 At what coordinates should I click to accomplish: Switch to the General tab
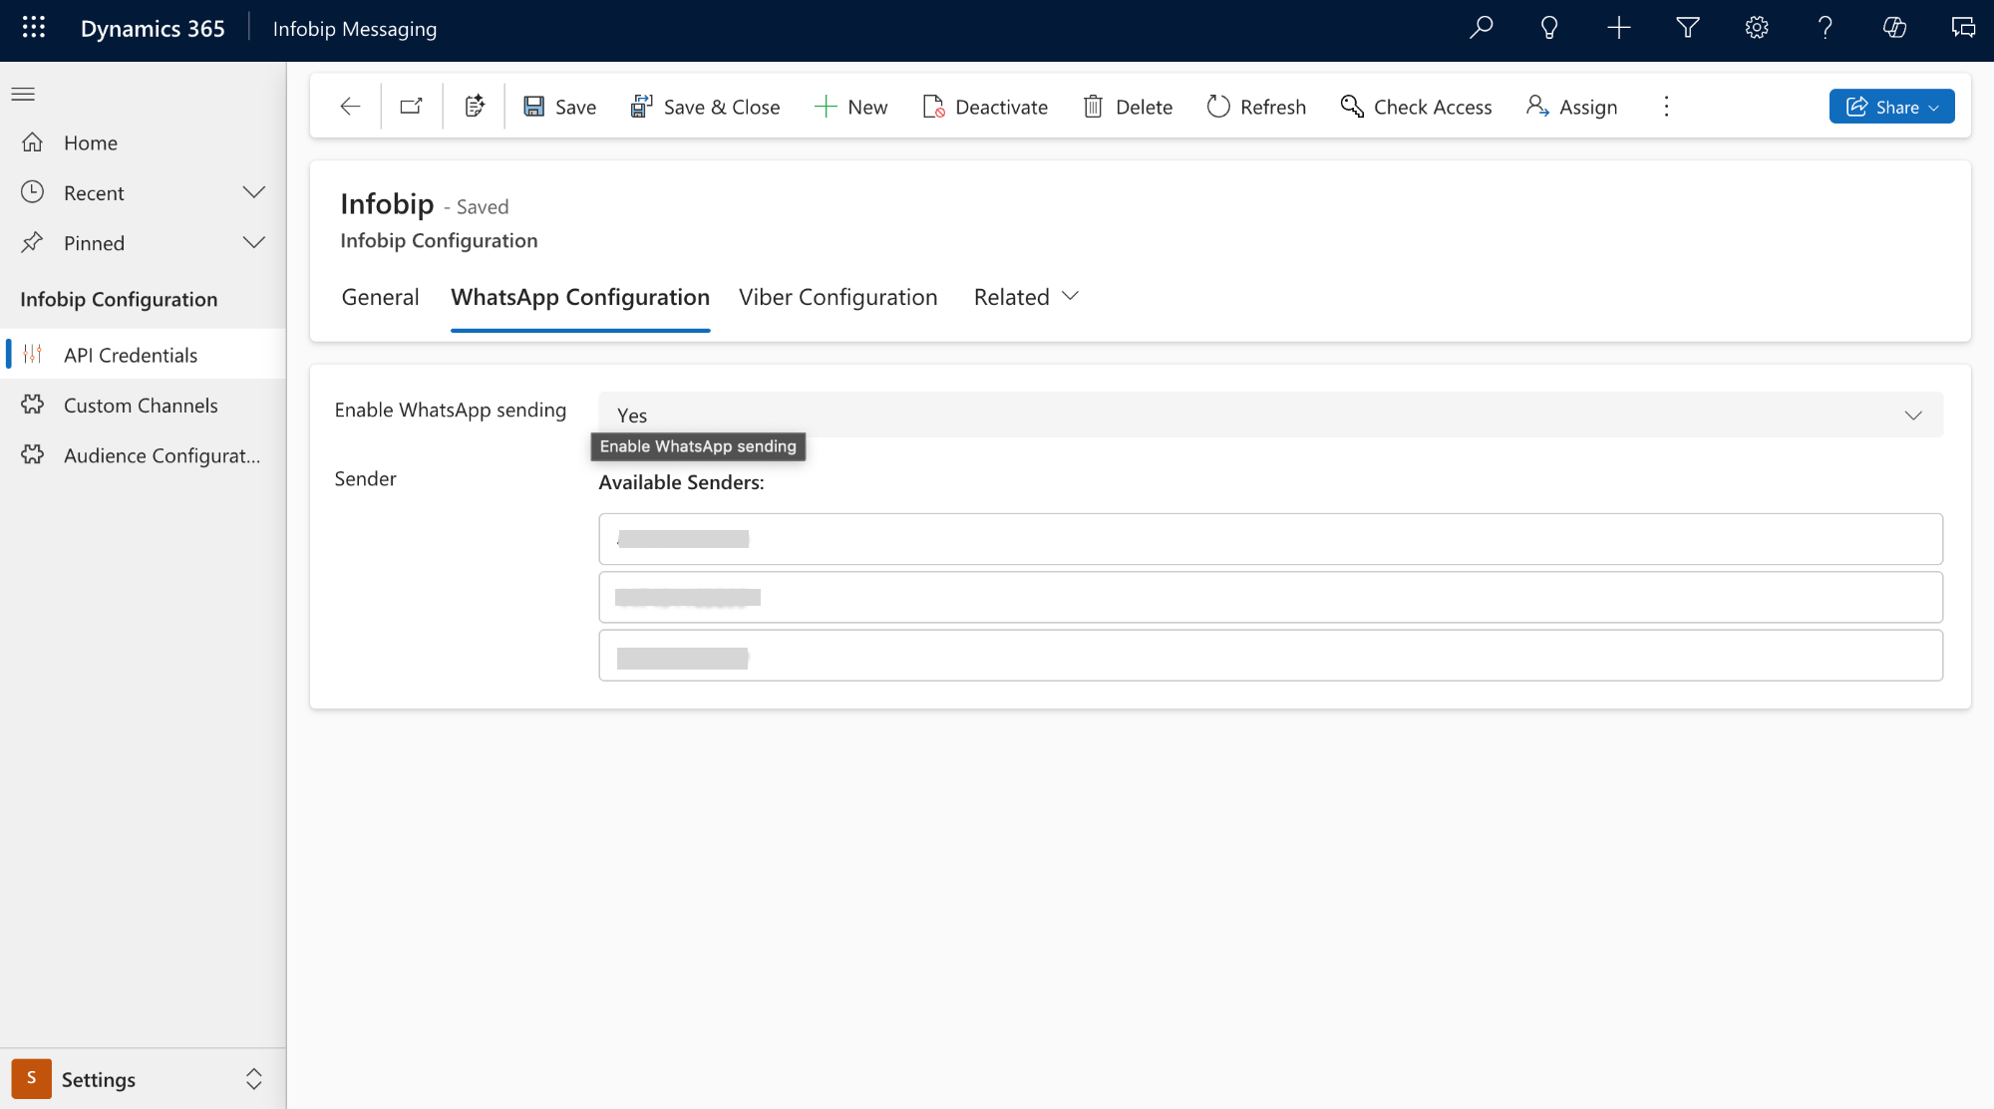point(380,297)
